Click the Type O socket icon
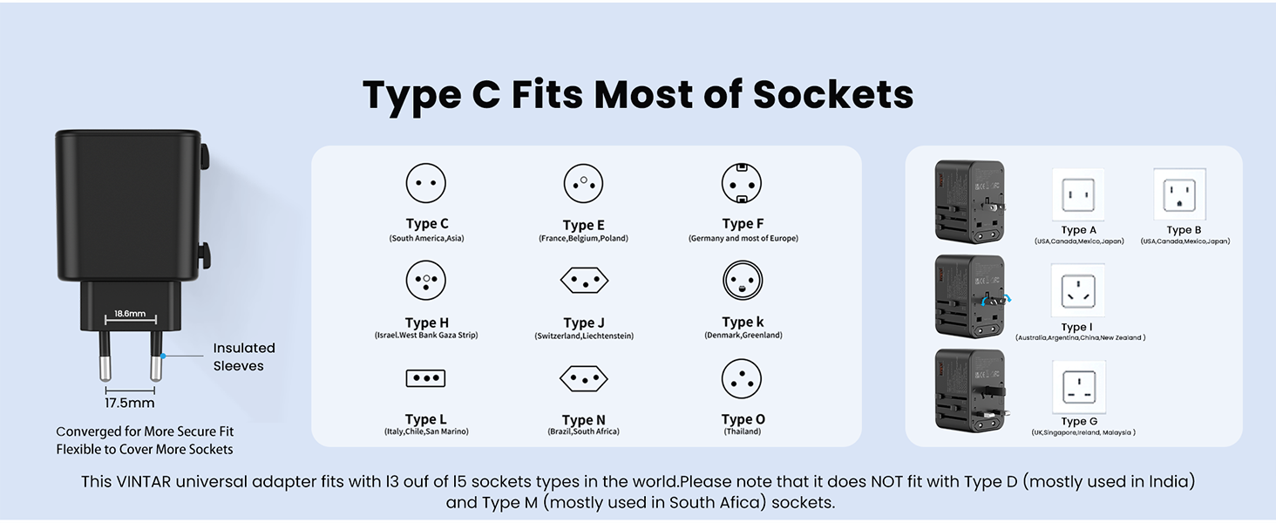This screenshot has height=523, width=1276. (742, 378)
